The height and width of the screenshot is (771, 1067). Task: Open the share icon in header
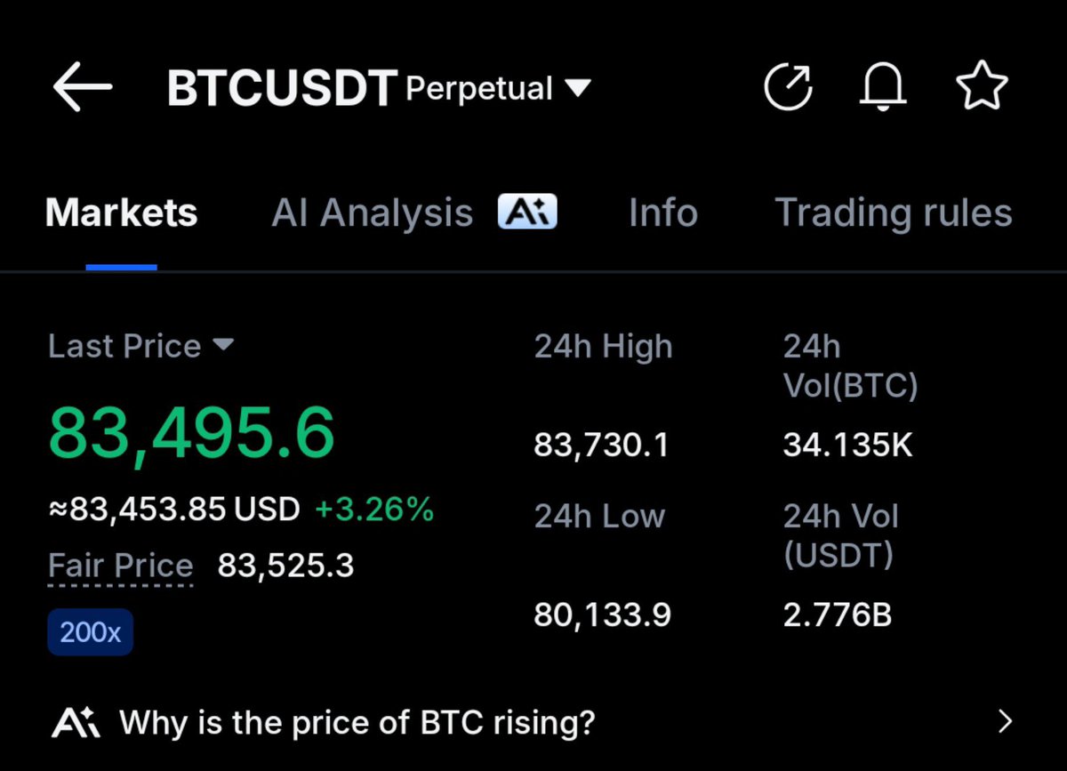point(789,87)
